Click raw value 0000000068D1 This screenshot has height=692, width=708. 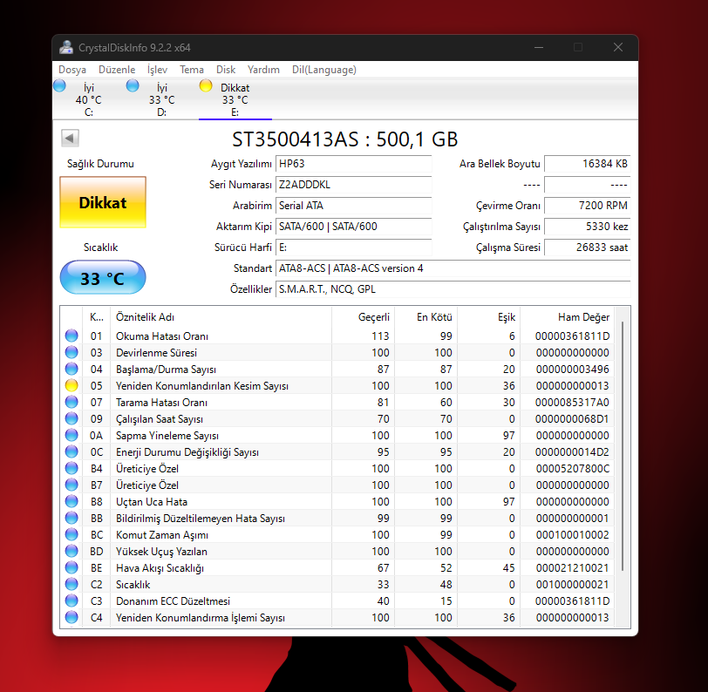(x=572, y=419)
